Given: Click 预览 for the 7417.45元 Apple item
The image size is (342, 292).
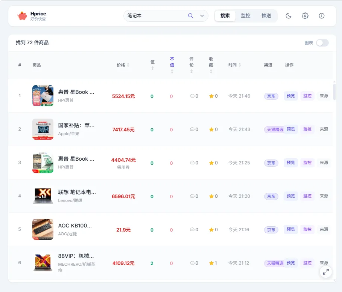Looking at the screenshot, I should (x=290, y=129).
